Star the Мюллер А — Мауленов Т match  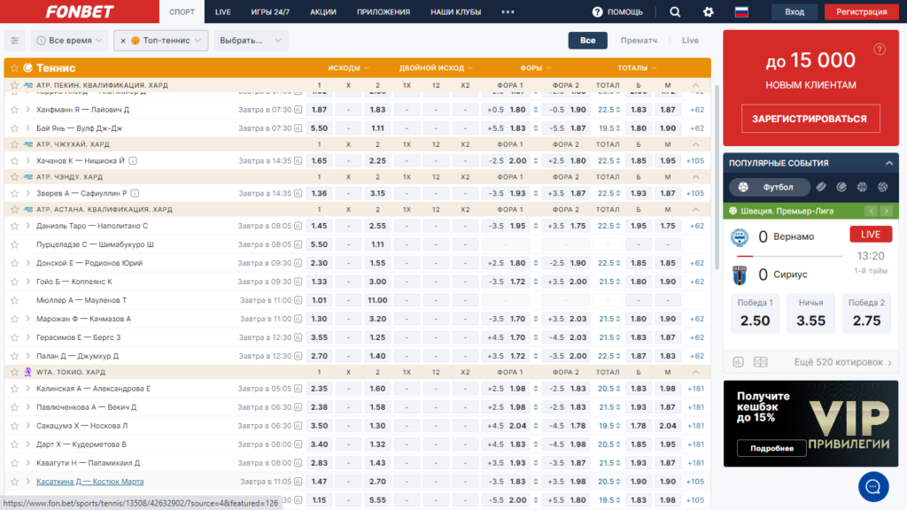[14, 300]
